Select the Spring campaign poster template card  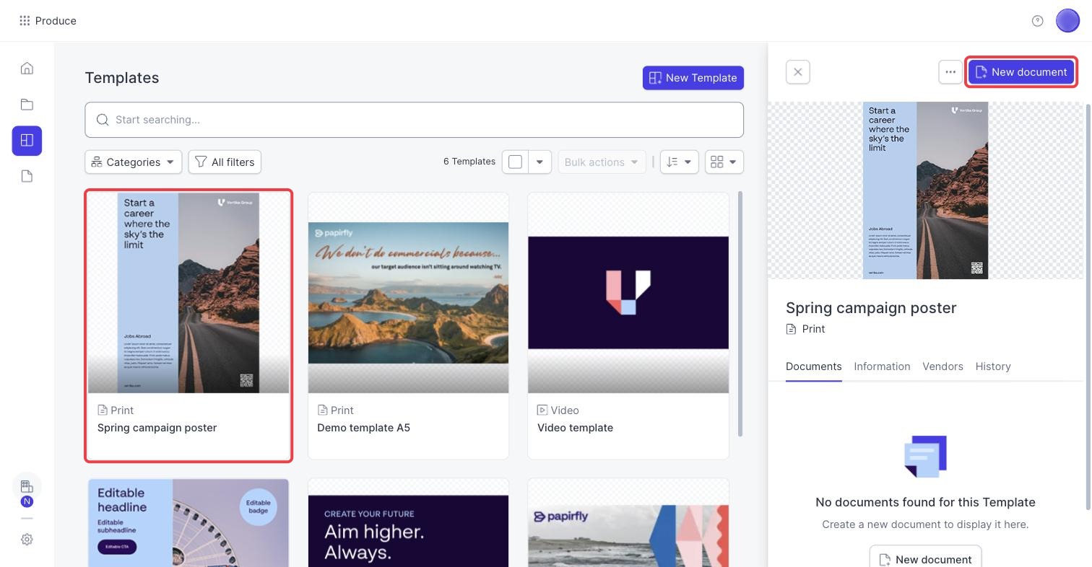(x=188, y=326)
